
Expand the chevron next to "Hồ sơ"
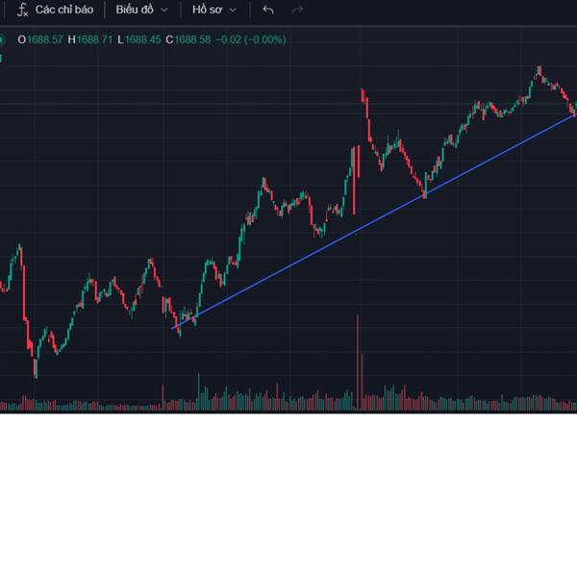(233, 10)
